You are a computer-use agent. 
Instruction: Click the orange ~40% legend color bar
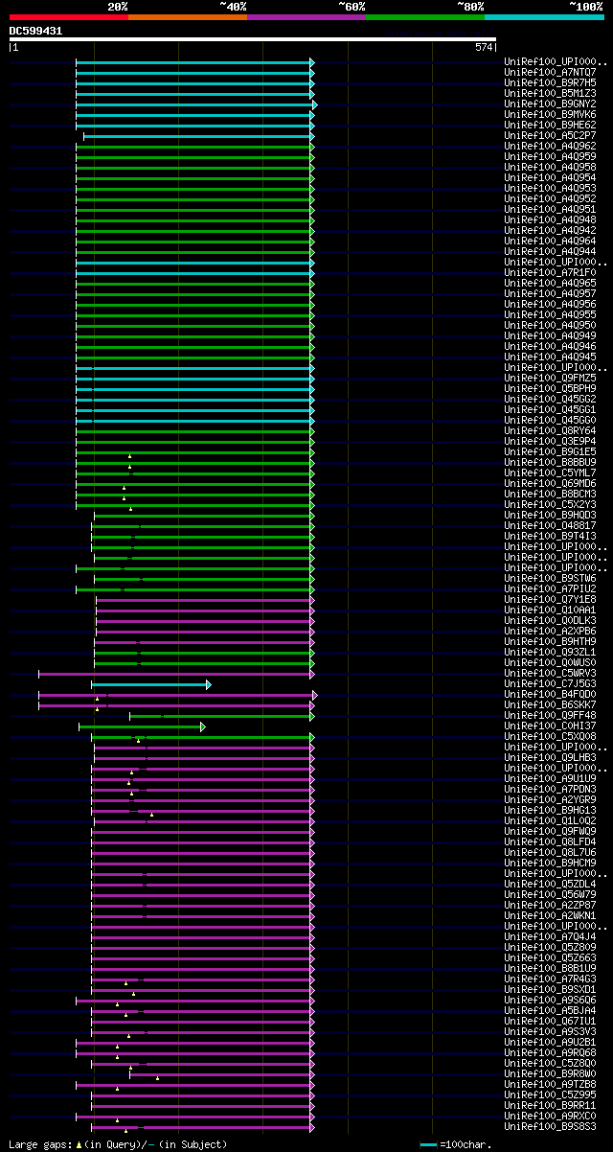pos(188,17)
